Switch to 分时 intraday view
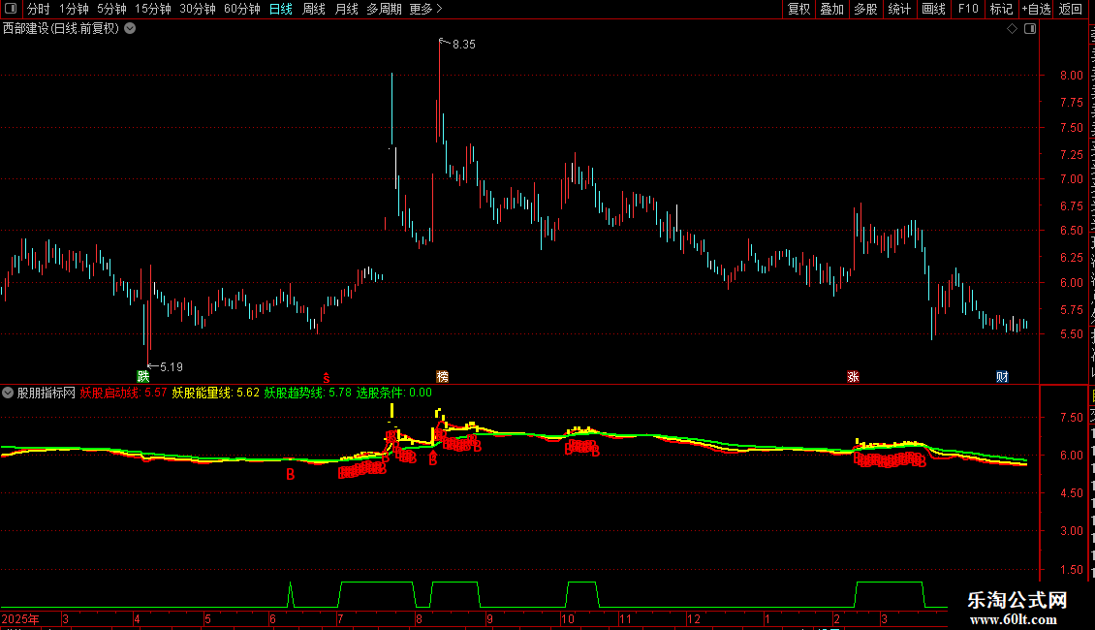Screen dimensions: 1095x630 pyautogui.click(x=38, y=9)
